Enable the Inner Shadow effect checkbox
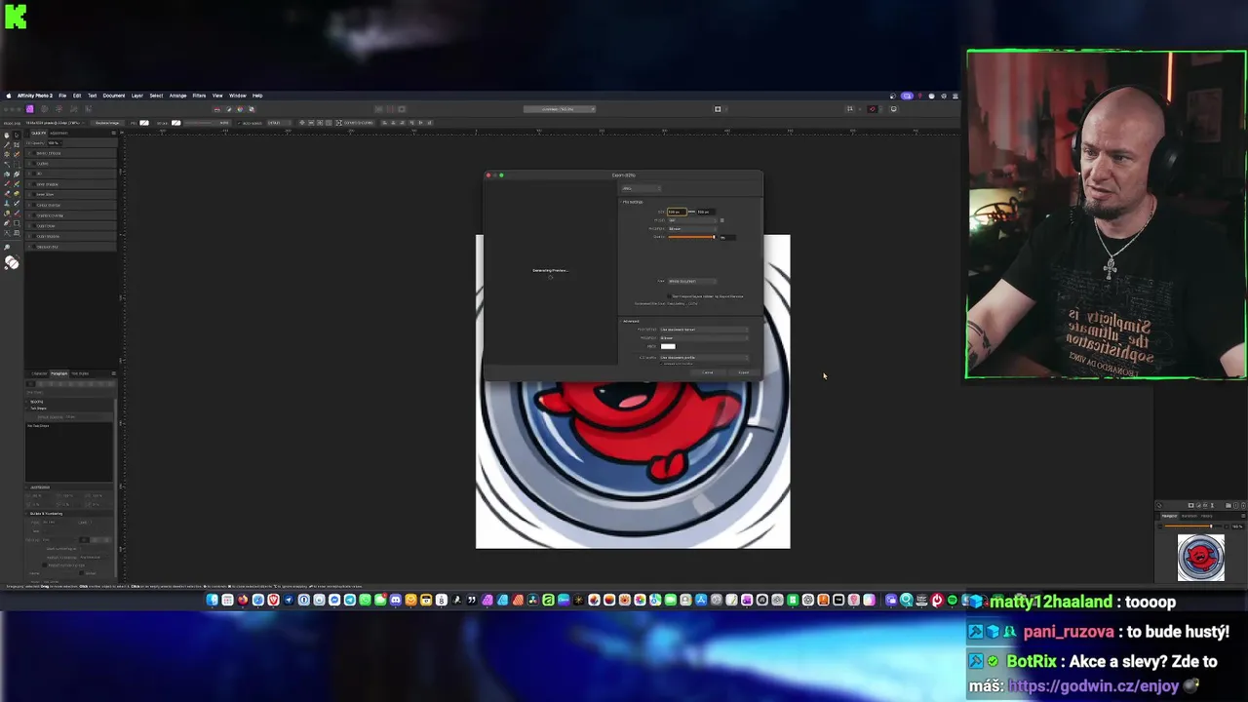The image size is (1248, 702). click(34, 184)
